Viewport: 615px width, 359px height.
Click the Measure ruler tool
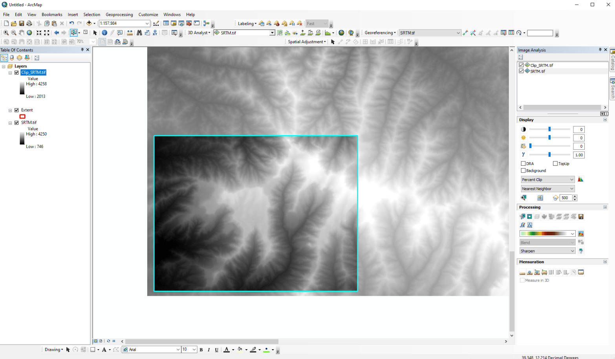point(130,33)
